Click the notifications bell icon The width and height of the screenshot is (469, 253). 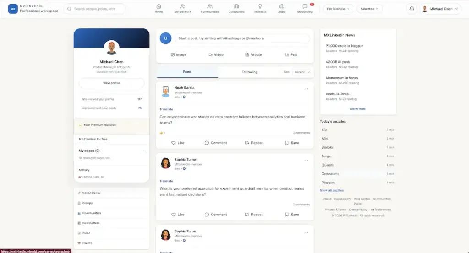[x=412, y=9]
